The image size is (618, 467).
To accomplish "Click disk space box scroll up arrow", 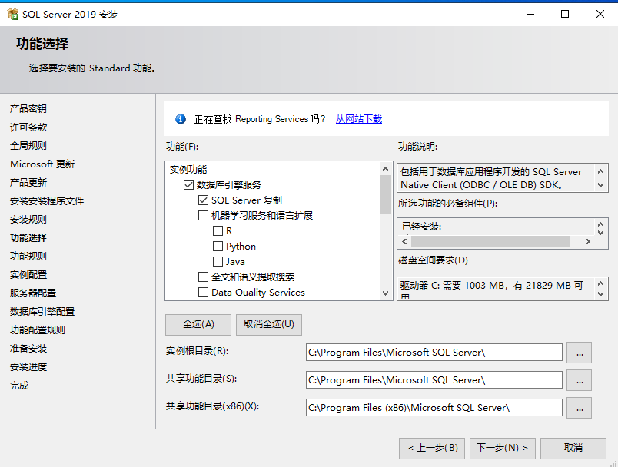I will pos(600,283).
